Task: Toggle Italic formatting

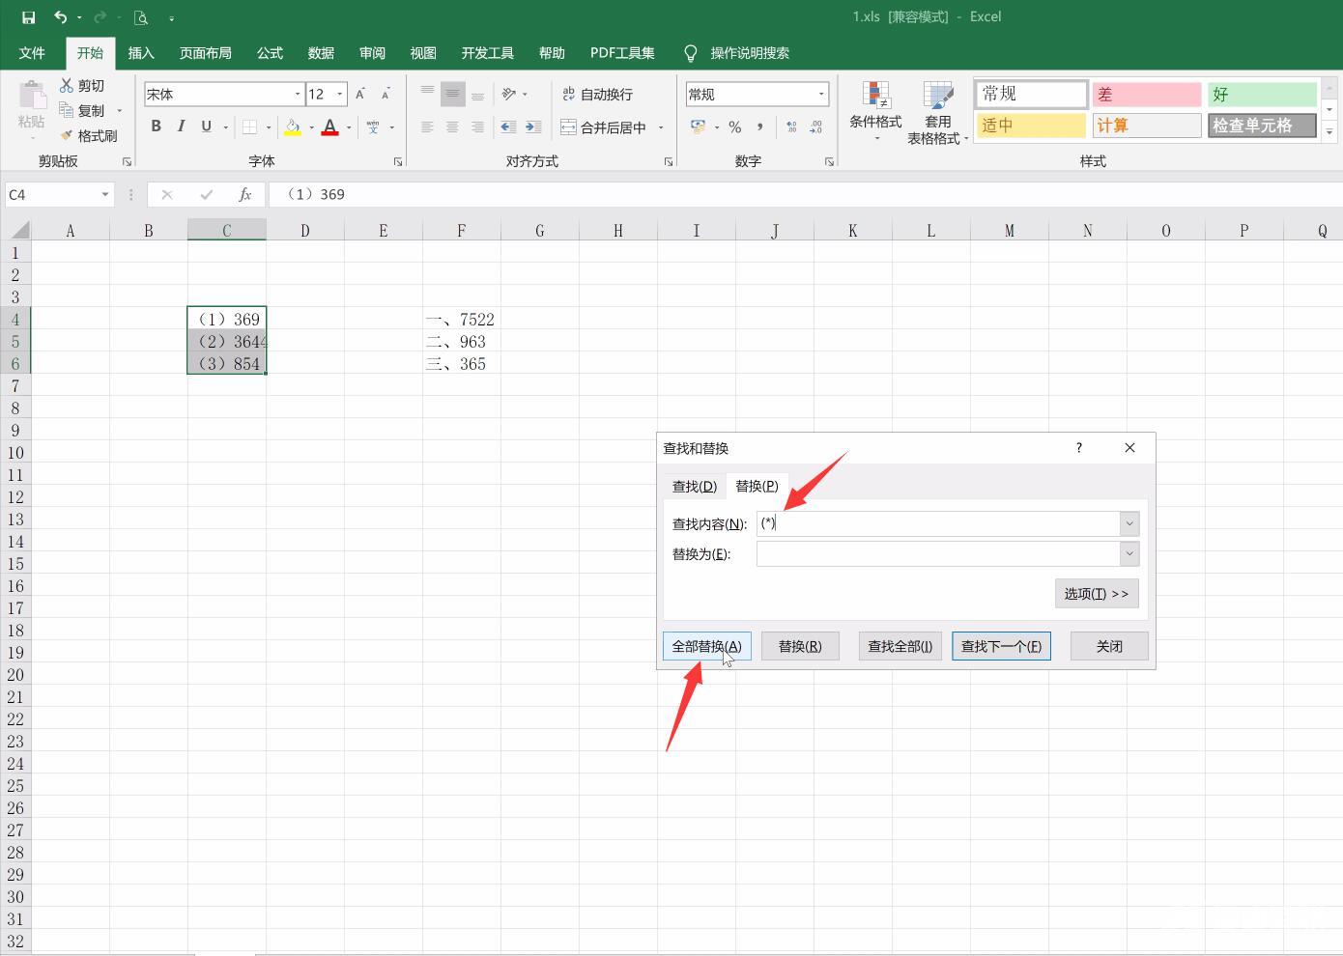Action: click(181, 127)
